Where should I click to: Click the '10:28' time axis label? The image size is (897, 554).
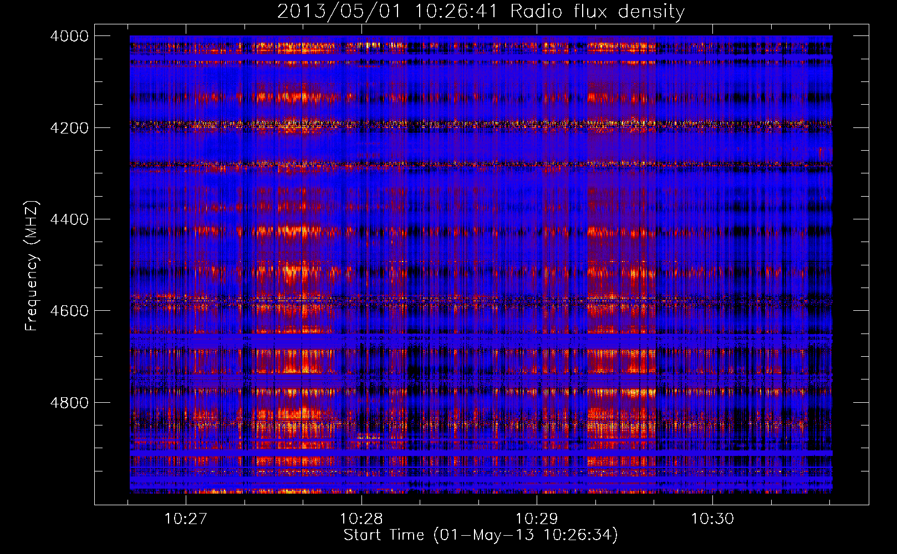[361, 519]
